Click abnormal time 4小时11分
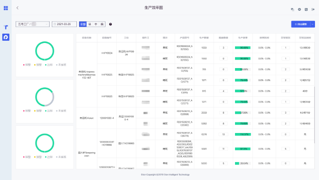The height and width of the screenshot is (180, 319). [x=305, y=113]
